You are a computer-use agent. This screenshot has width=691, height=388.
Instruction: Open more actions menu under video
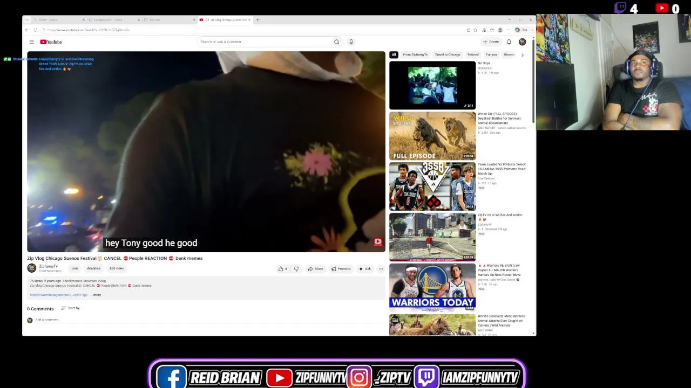[381, 269]
